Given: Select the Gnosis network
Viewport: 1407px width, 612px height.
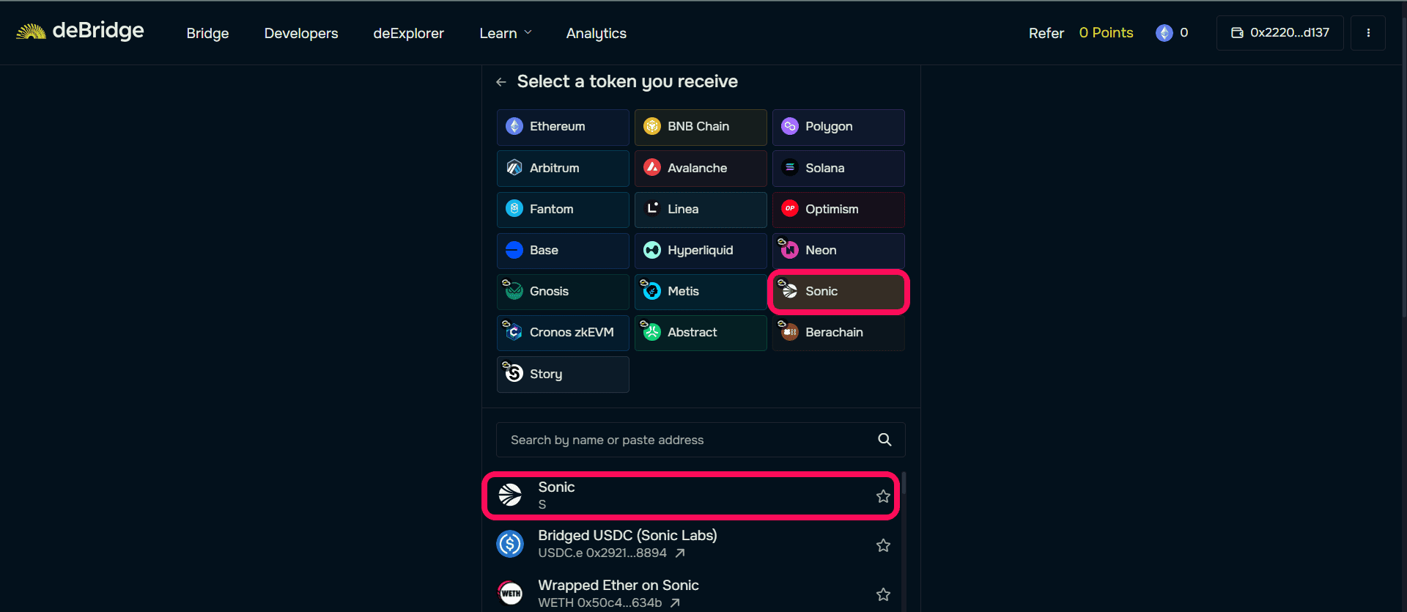Looking at the screenshot, I should point(563,291).
